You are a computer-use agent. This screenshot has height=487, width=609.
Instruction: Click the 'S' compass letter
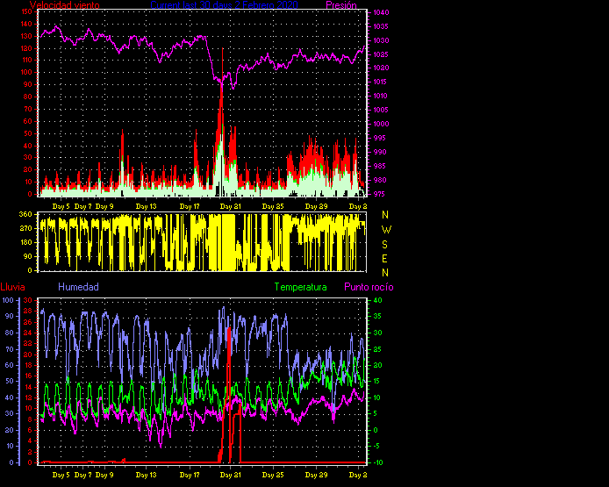click(385, 245)
